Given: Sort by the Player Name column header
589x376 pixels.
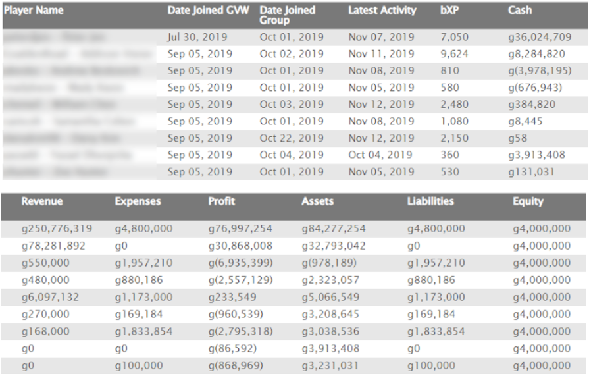Looking at the screenshot, I should tap(32, 11).
